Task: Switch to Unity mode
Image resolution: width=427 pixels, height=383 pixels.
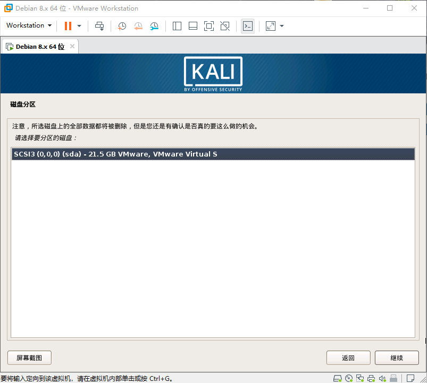Action: (x=225, y=26)
